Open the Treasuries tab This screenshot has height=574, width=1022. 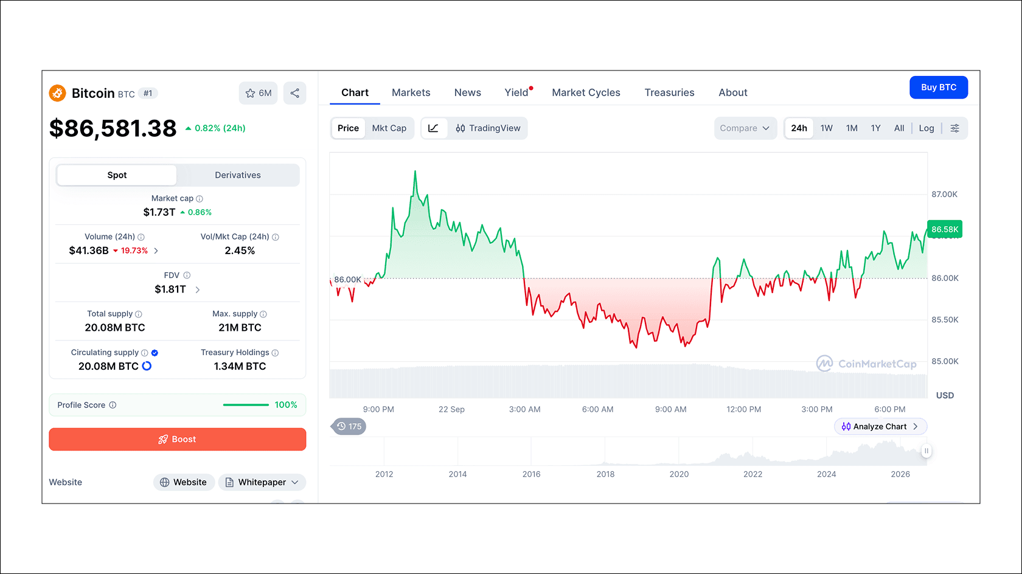pyautogui.click(x=670, y=92)
